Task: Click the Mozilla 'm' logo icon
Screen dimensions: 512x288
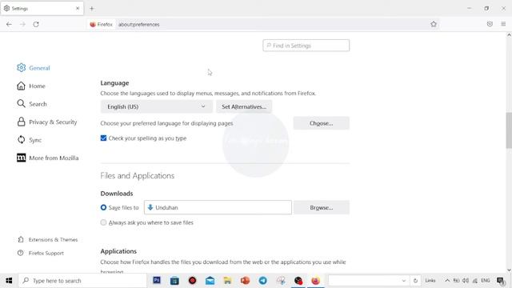Action: point(22,158)
